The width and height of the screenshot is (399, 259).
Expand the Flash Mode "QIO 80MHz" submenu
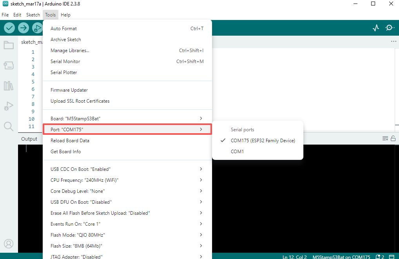127,235
